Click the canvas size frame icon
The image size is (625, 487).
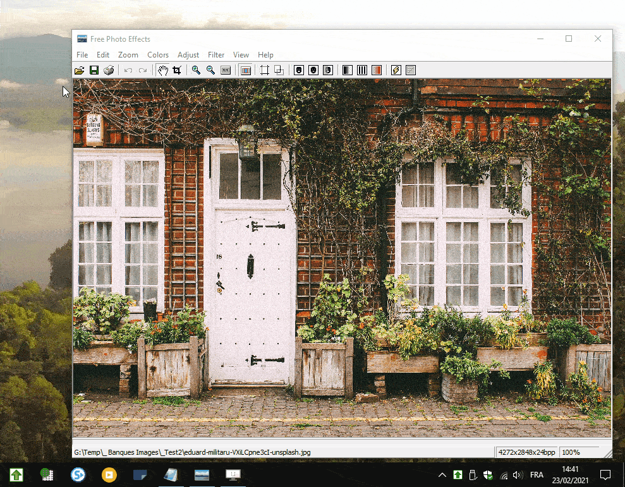tap(265, 71)
